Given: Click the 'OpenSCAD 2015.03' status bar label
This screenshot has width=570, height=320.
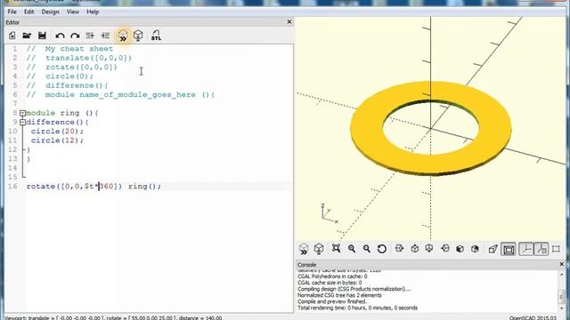Looking at the screenshot, I should tap(533, 317).
